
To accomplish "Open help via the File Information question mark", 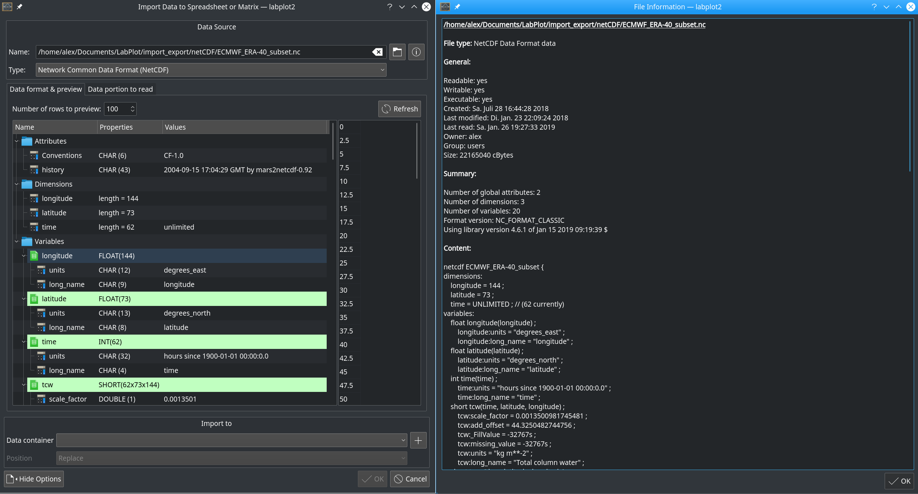I will pos(874,7).
